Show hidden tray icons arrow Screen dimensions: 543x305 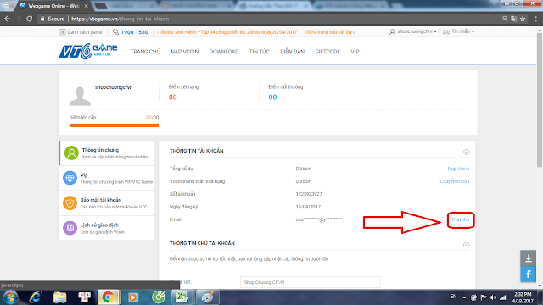tap(464, 297)
